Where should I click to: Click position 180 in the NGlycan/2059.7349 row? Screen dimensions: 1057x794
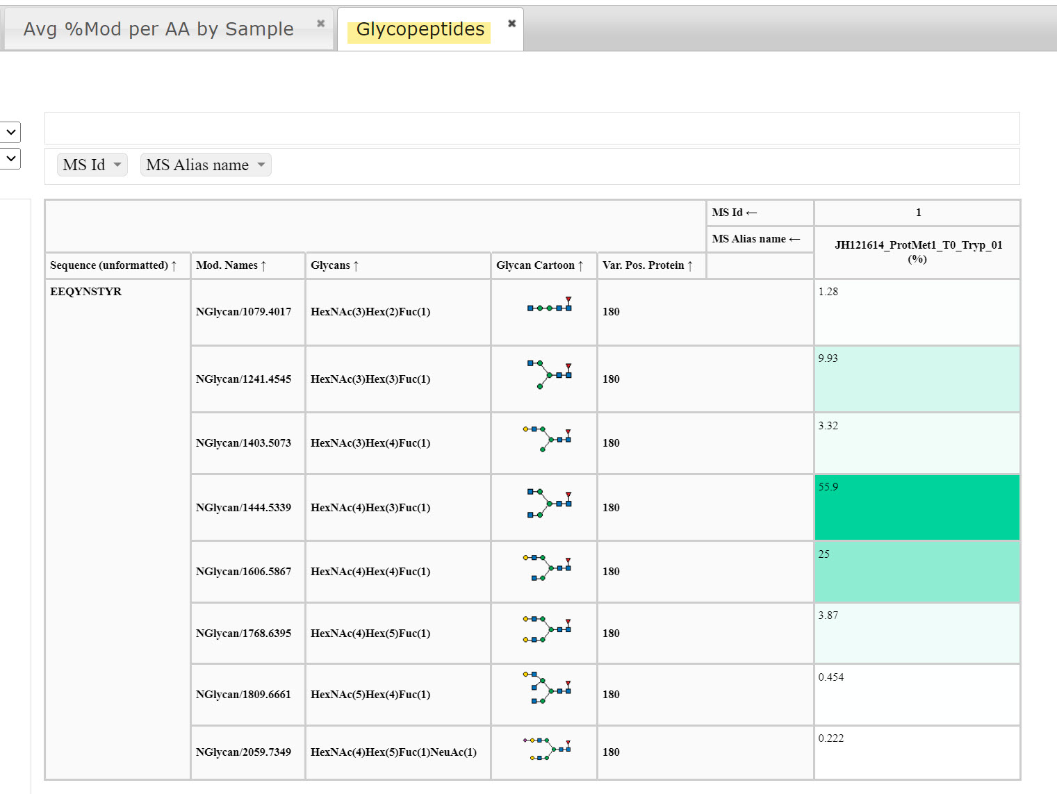[611, 752]
